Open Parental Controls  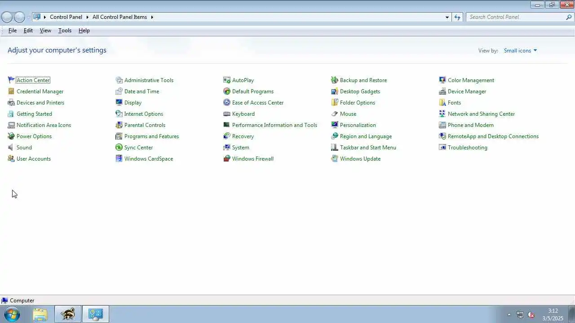[x=145, y=125]
